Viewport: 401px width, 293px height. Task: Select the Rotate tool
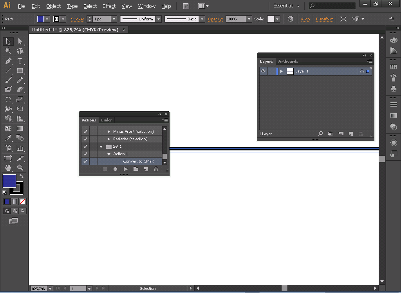(x=8, y=99)
